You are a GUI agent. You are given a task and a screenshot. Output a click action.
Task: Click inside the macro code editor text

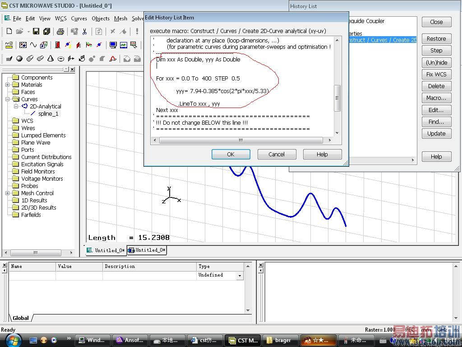(242, 86)
